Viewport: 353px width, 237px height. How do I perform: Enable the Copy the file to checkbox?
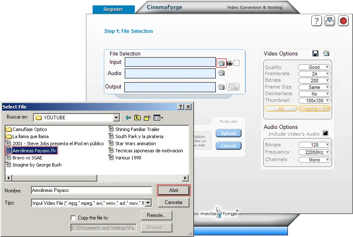(73, 218)
